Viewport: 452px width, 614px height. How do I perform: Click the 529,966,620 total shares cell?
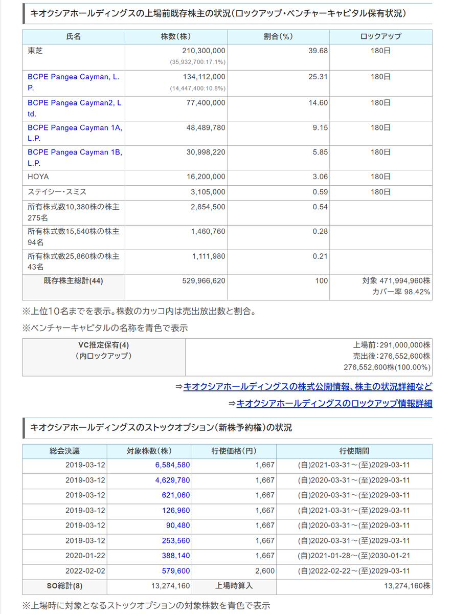point(176,287)
